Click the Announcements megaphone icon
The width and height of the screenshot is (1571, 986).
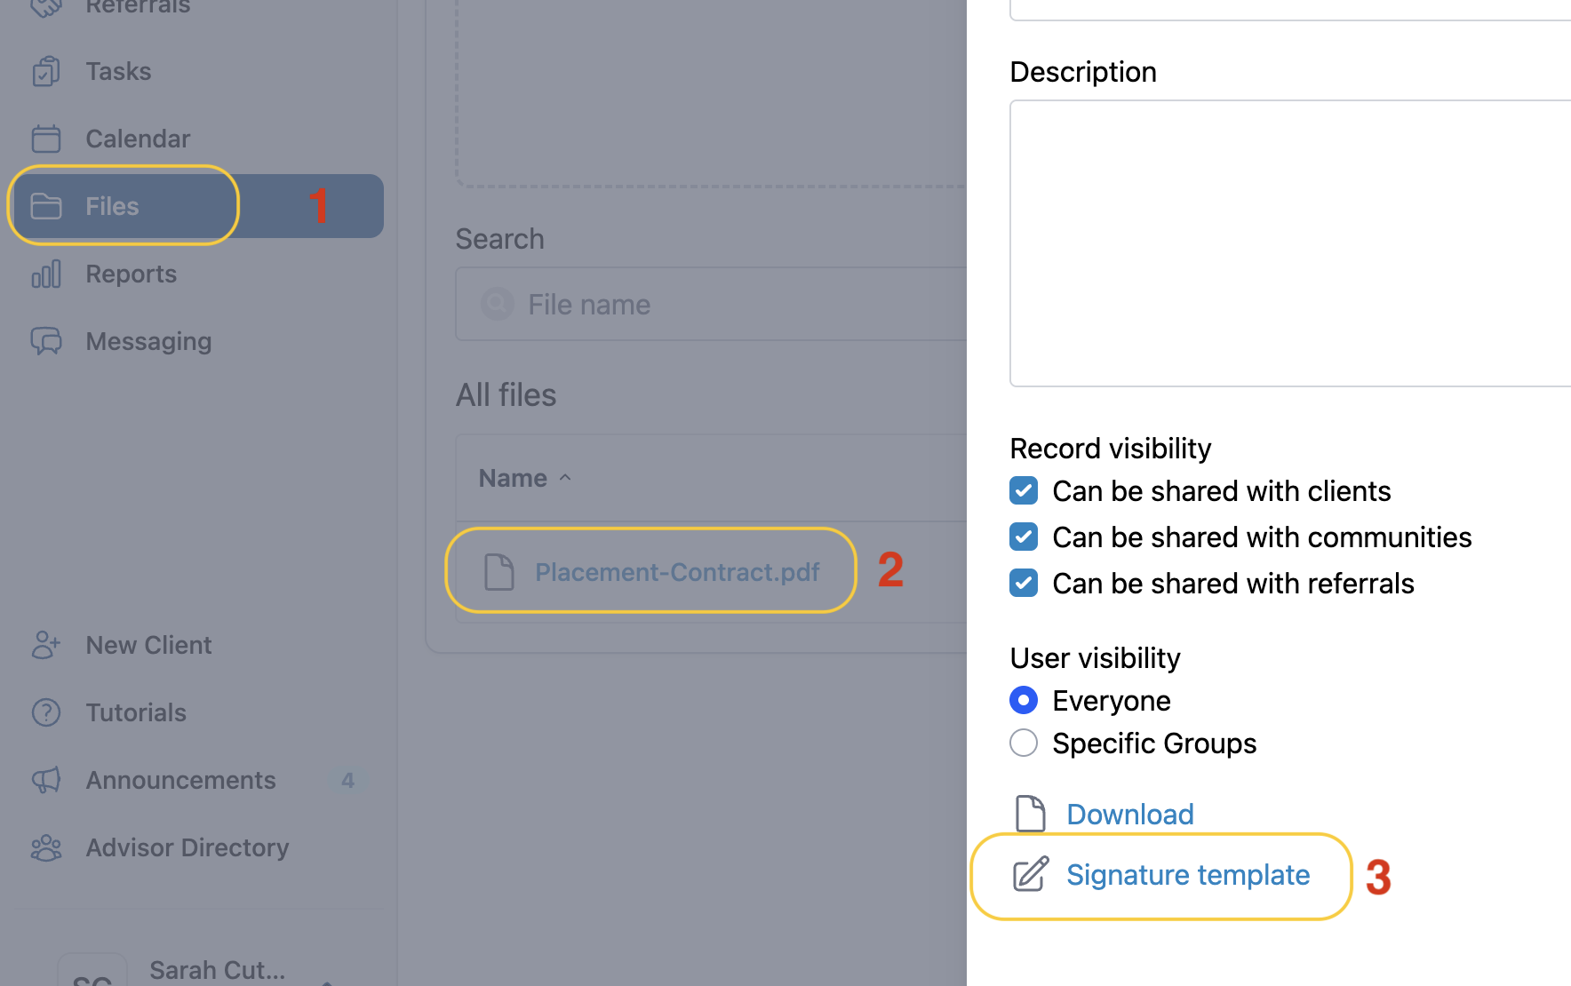(x=46, y=780)
